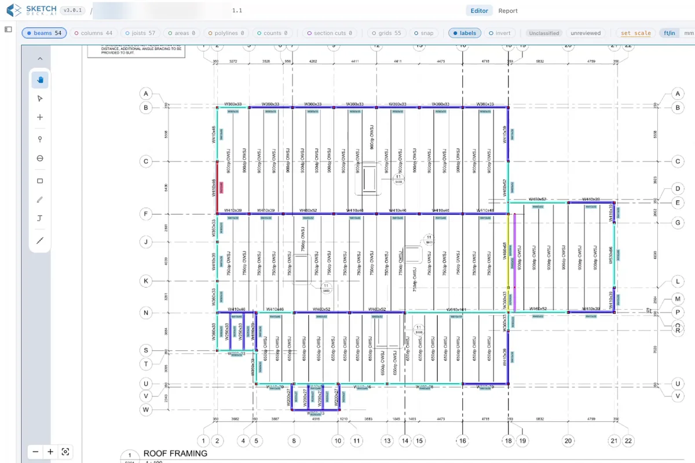The width and height of the screenshot is (695, 463).
Task: Open the Report tab
Action: point(508,10)
